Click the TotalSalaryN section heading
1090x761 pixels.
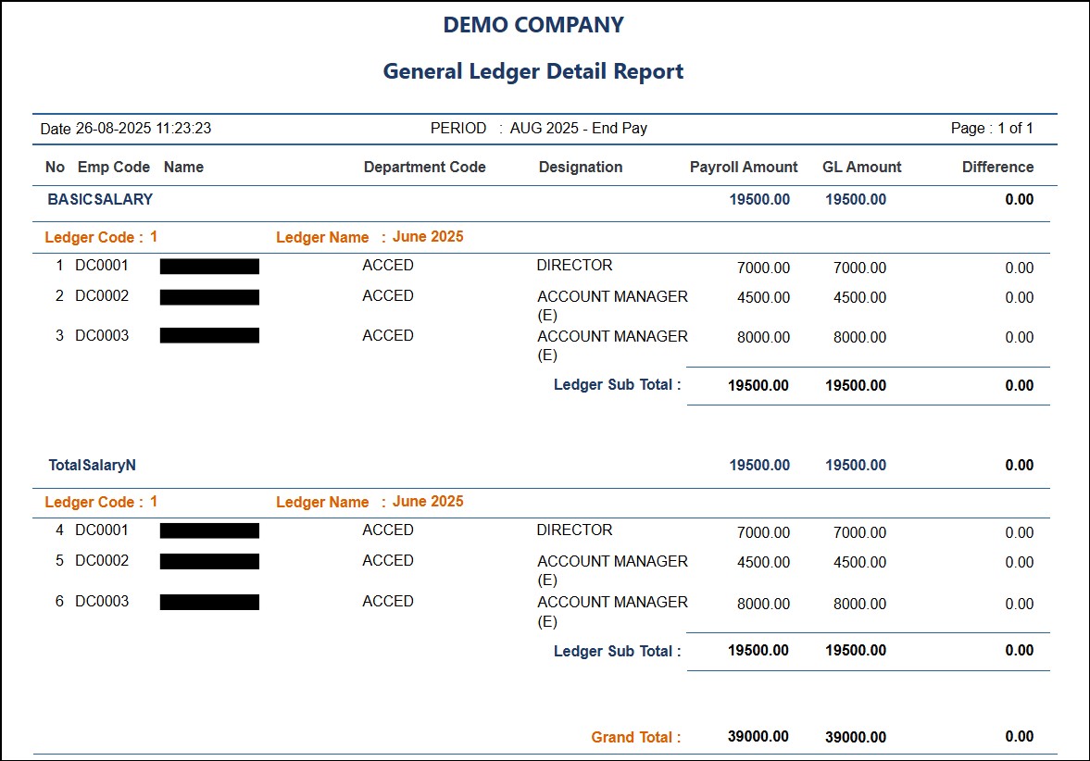click(93, 466)
